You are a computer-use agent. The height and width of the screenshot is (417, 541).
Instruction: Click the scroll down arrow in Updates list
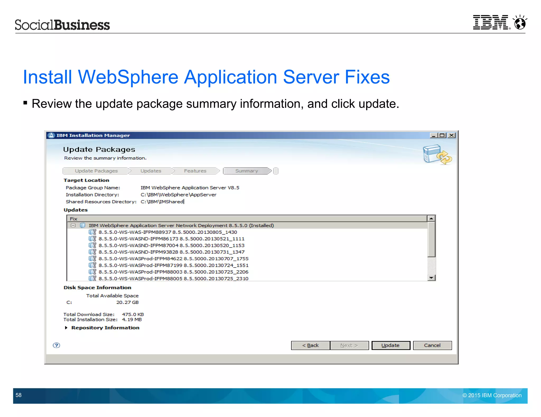(431, 278)
